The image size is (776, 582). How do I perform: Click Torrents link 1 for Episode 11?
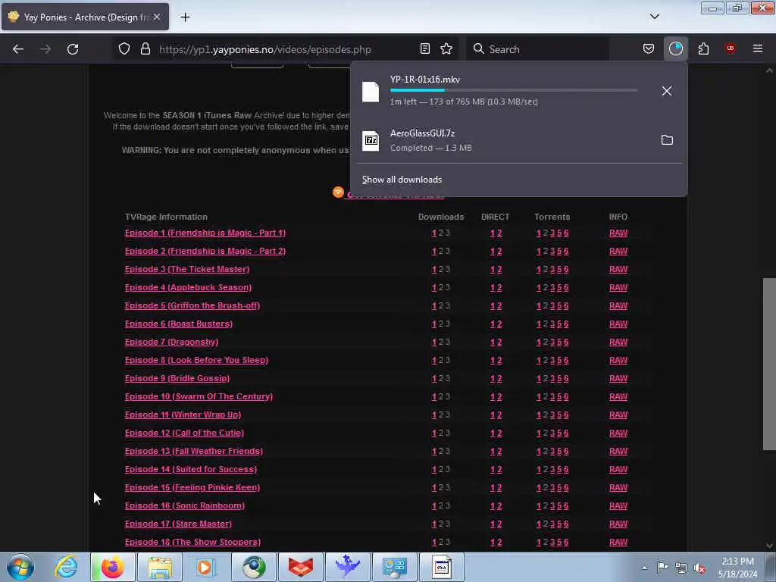click(x=539, y=415)
